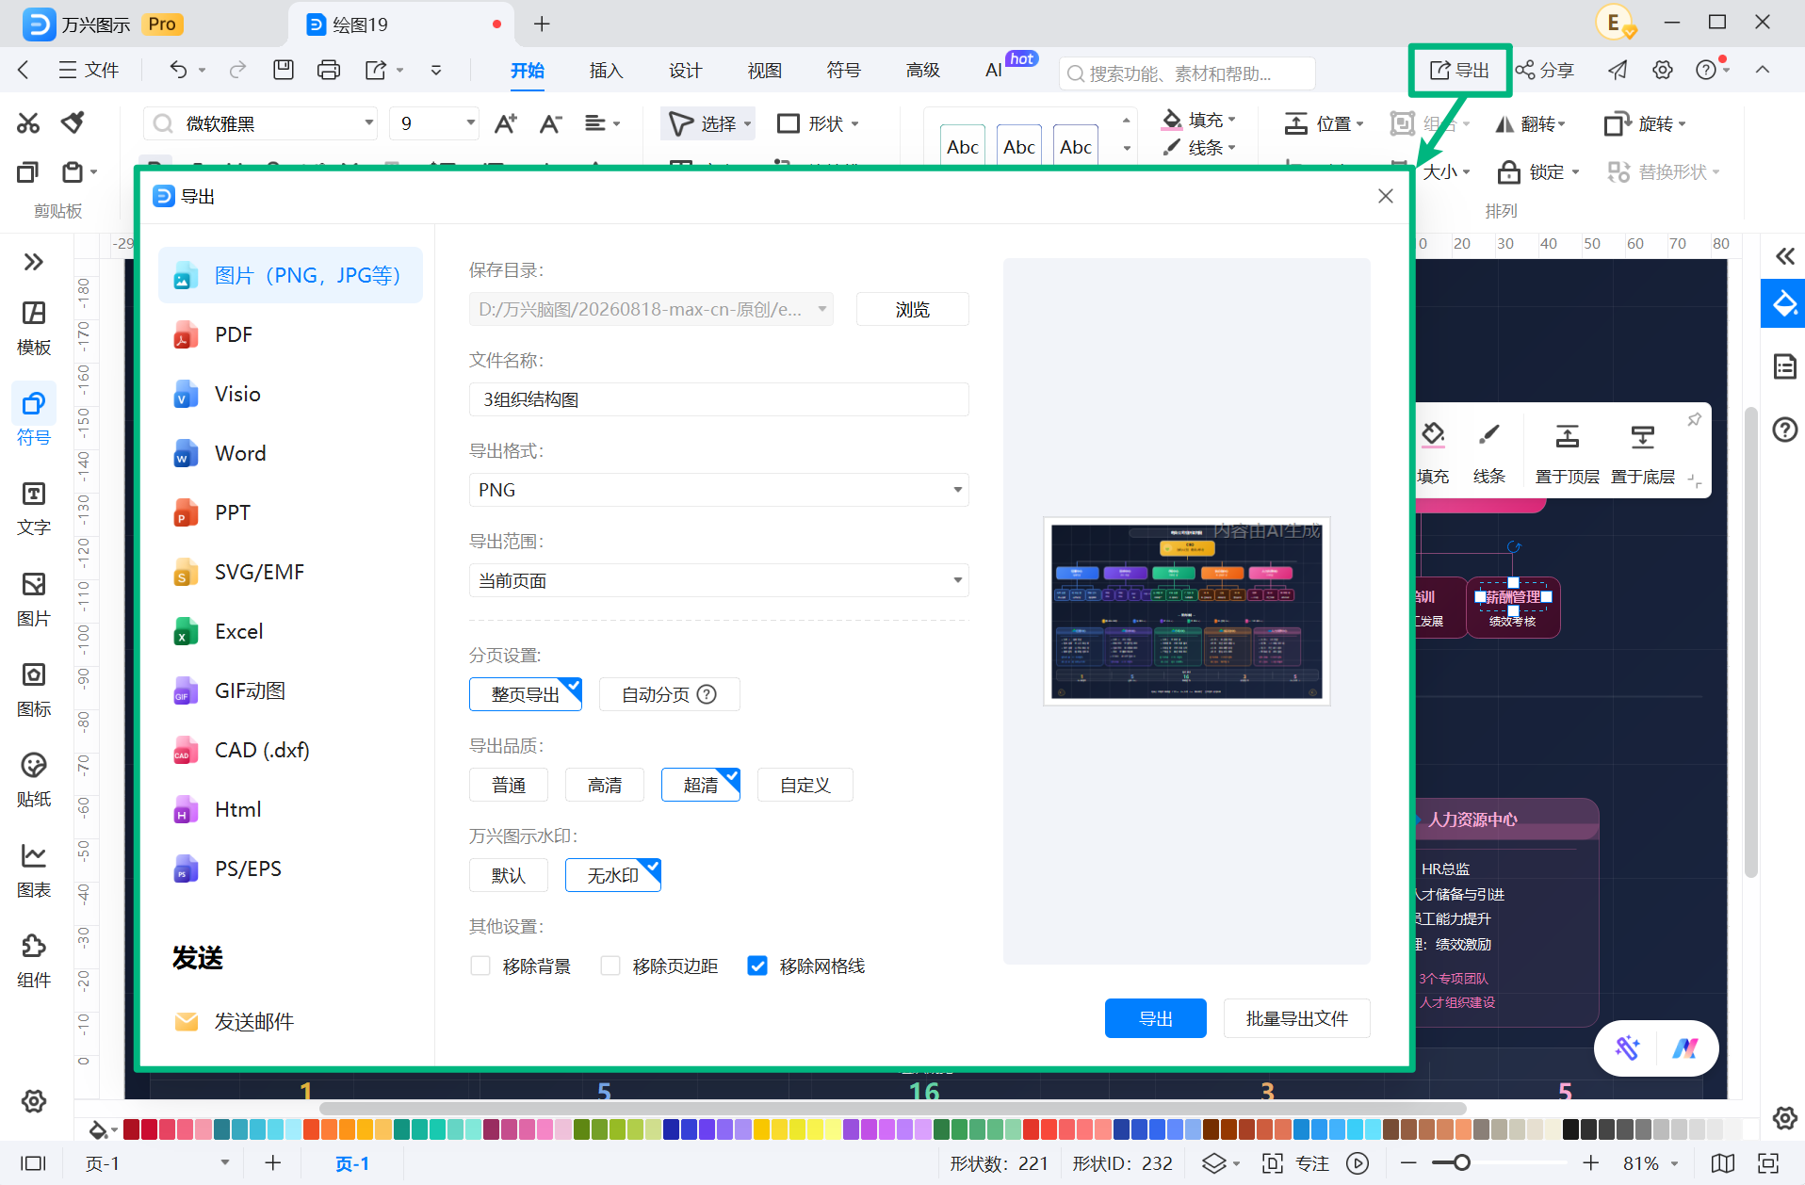Open the 导出范围 当前页面 dropdown
Viewport: 1805px width, 1185px height.
point(719,580)
